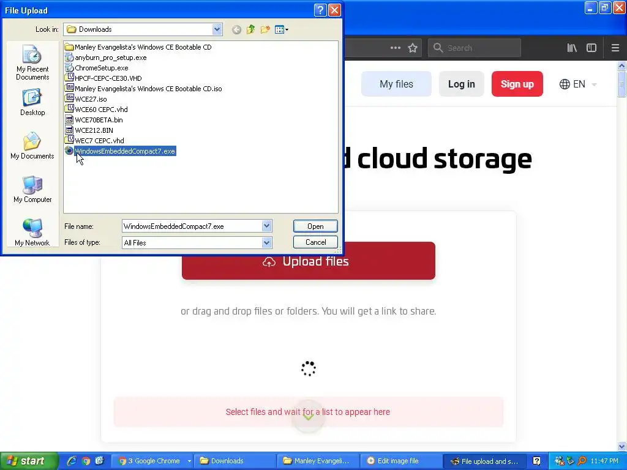Select WCE70BETA.bin file

(x=94, y=120)
